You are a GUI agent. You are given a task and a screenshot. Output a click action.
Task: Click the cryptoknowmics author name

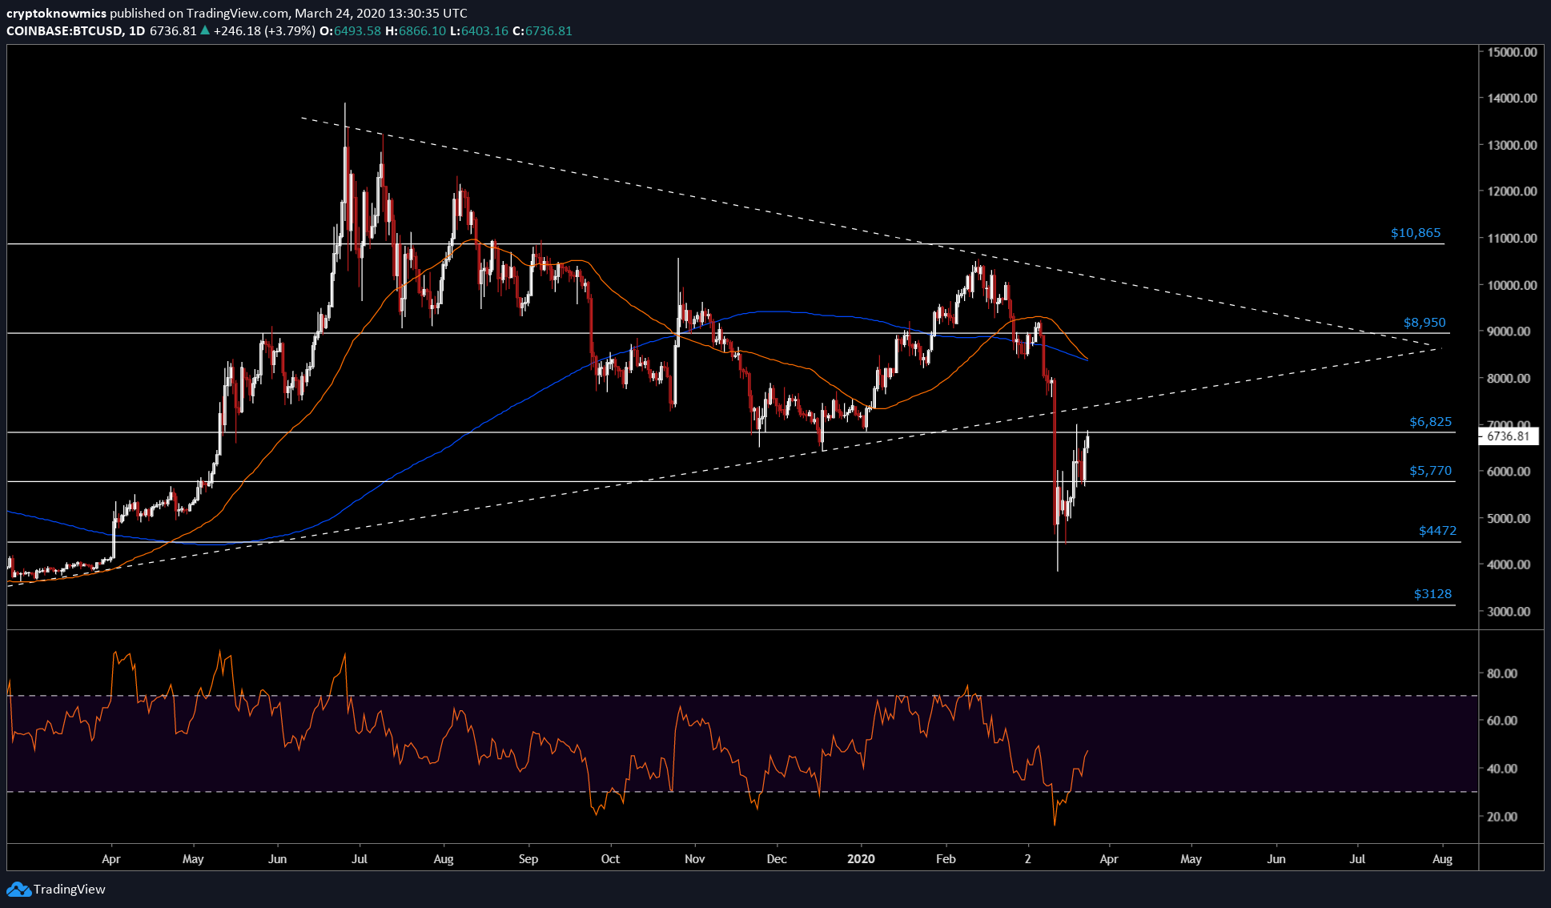tap(56, 13)
